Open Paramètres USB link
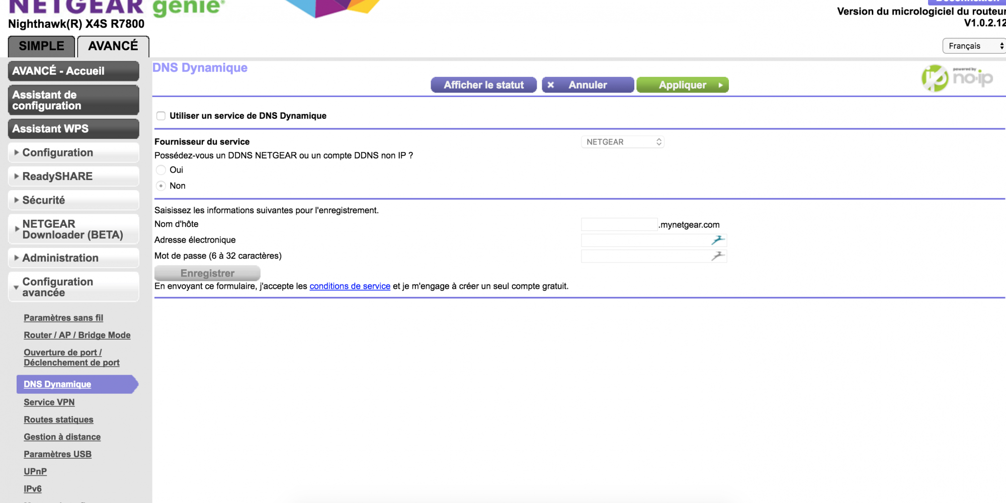The height and width of the screenshot is (503, 1006). coord(58,454)
